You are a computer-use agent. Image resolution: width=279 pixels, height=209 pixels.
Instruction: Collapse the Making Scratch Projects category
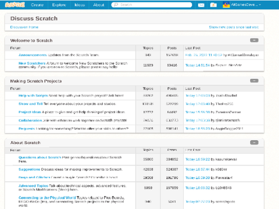pos(254,81)
